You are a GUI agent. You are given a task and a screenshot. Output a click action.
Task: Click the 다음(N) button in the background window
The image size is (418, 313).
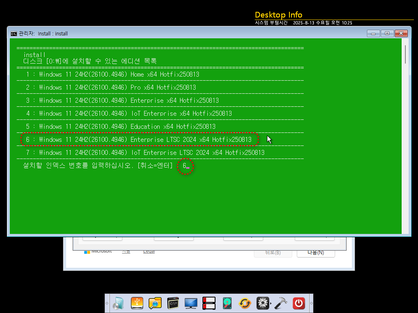coord(316,253)
